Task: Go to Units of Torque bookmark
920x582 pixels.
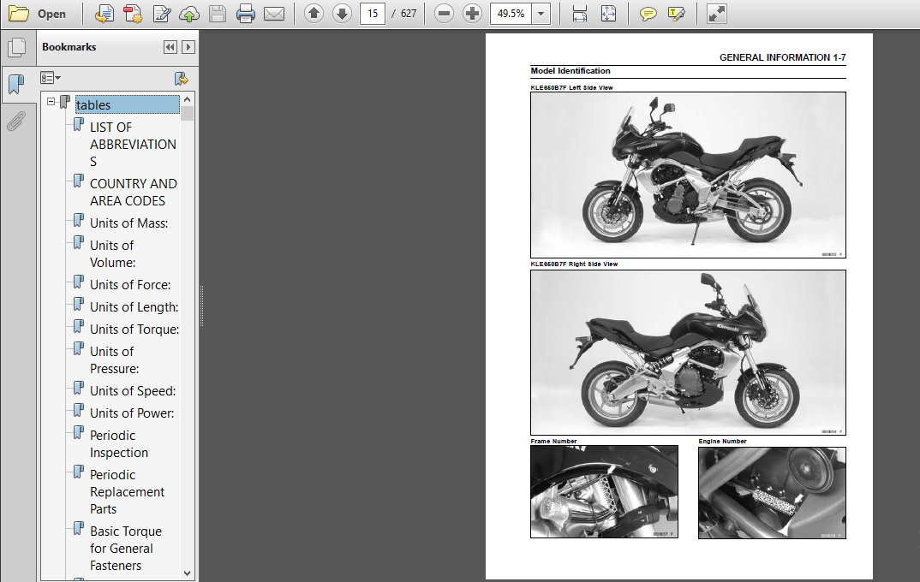Action: [134, 330]
